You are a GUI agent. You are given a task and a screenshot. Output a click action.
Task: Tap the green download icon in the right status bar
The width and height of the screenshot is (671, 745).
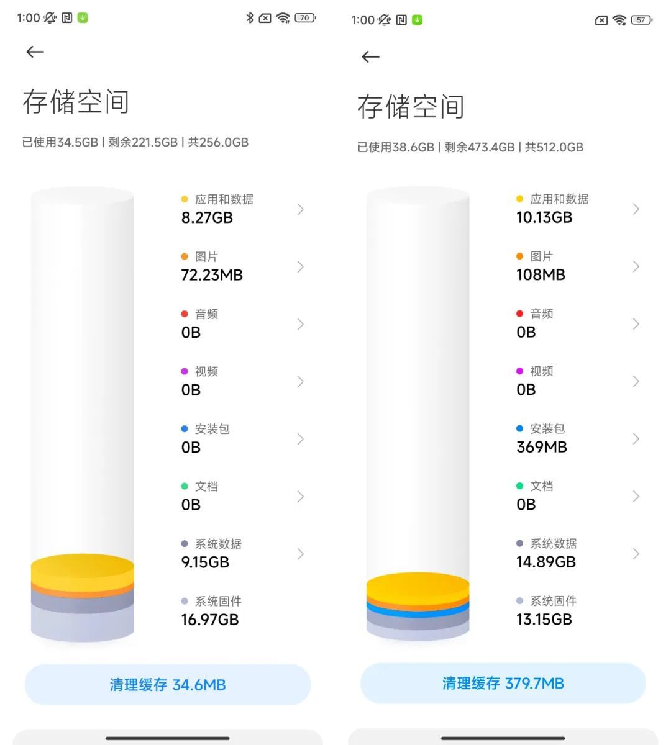[x=417, y=20]
